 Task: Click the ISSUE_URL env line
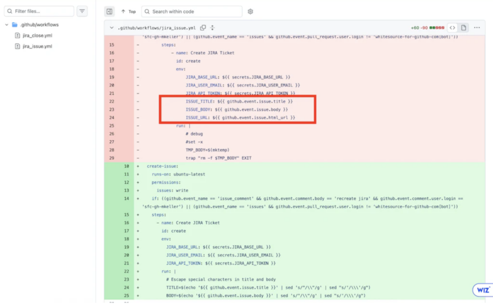tap(240, 118)
